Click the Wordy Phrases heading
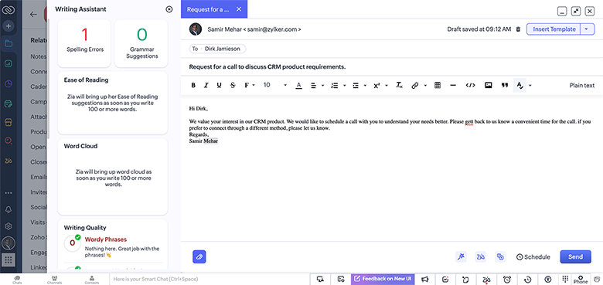The width and height of the screenshot is (603, 285). 106,239
